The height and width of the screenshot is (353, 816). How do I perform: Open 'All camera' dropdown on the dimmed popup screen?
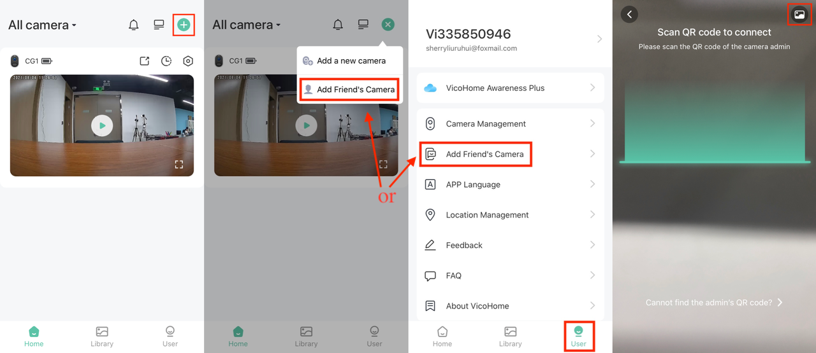pyautogui.click(x=247, y=25)
